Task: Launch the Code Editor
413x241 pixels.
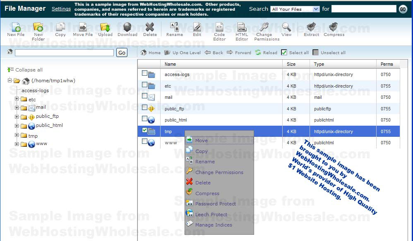Action: 219,27
